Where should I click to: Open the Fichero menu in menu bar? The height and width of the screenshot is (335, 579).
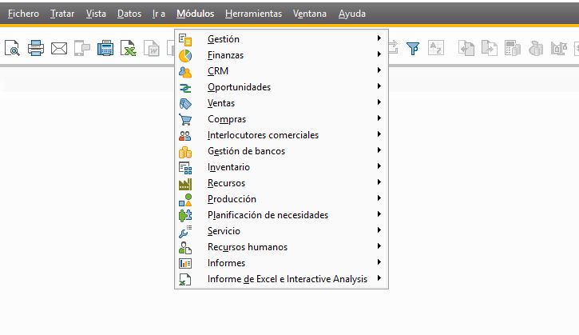(x=23, y=14)
